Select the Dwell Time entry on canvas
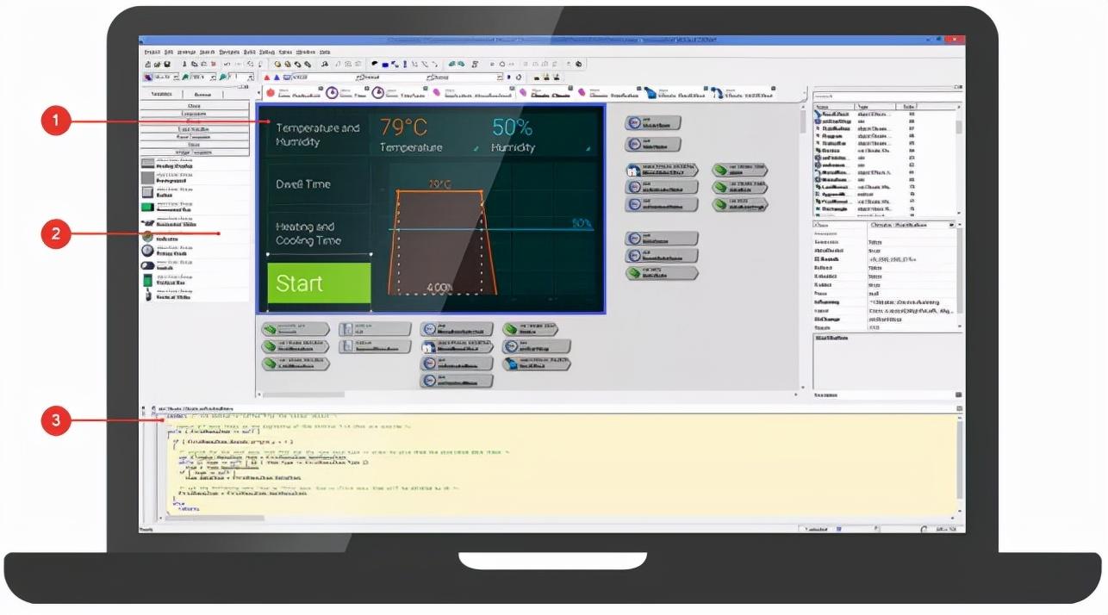The width and height of the screenshot is (1108, 615). coord(302,184)
